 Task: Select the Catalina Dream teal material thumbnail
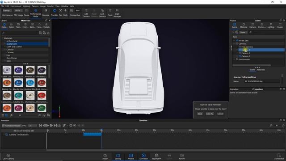pos(18,95)
